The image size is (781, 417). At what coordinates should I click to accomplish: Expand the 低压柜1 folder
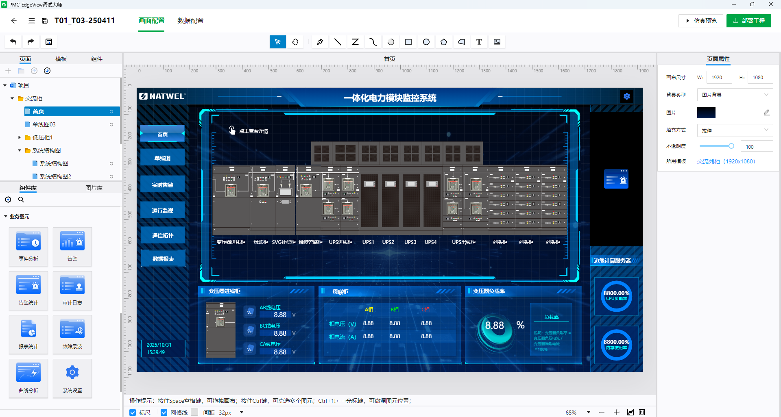20,137
